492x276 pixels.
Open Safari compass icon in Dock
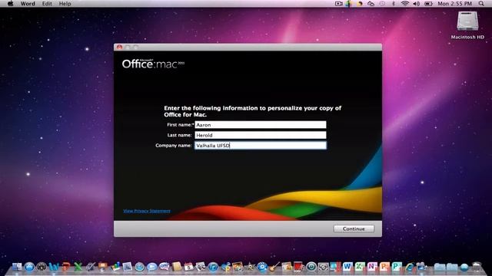pos(139,267)
